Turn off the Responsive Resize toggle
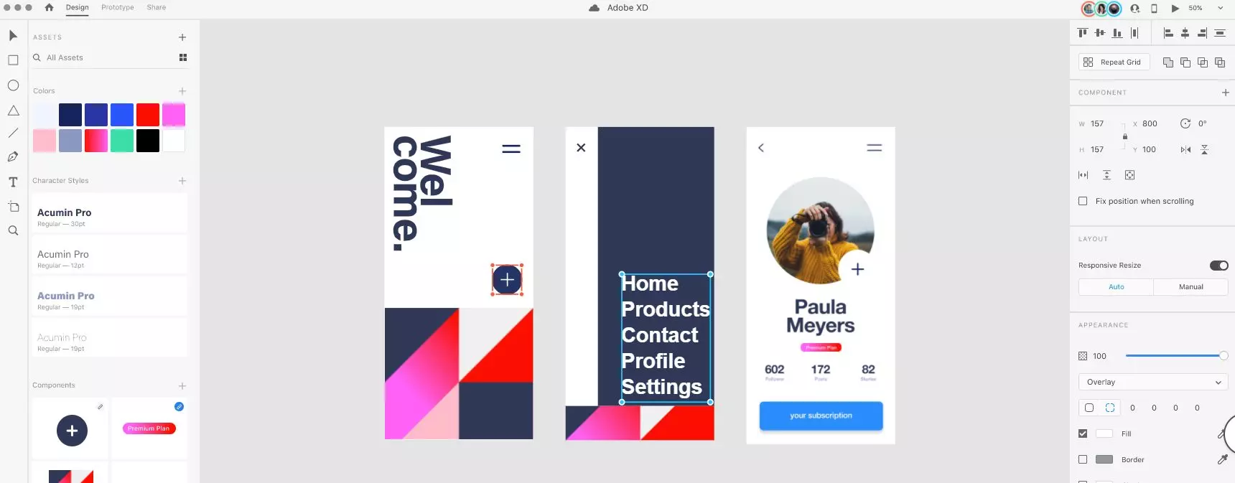Viewport: 1235px width, 483px height. click(1219, 266)
